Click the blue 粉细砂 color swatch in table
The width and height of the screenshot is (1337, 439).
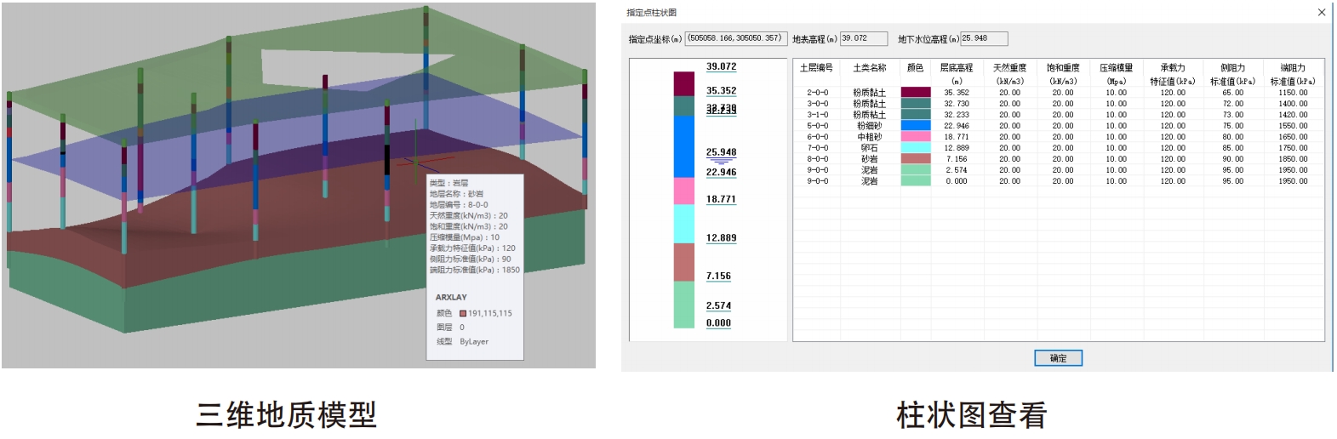[916, 125]
